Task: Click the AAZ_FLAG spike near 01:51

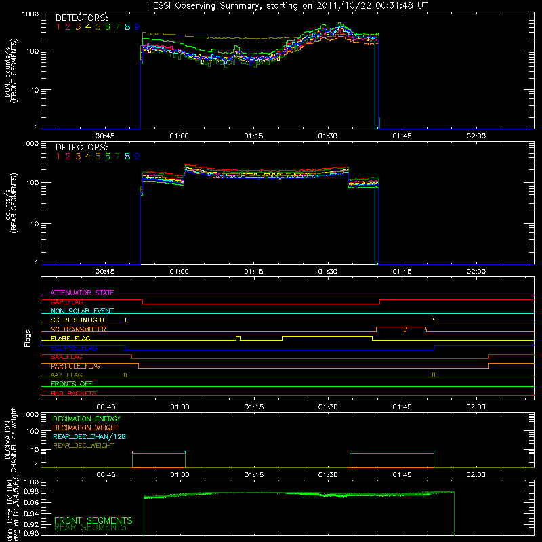Action: click(x=434, y=375)
